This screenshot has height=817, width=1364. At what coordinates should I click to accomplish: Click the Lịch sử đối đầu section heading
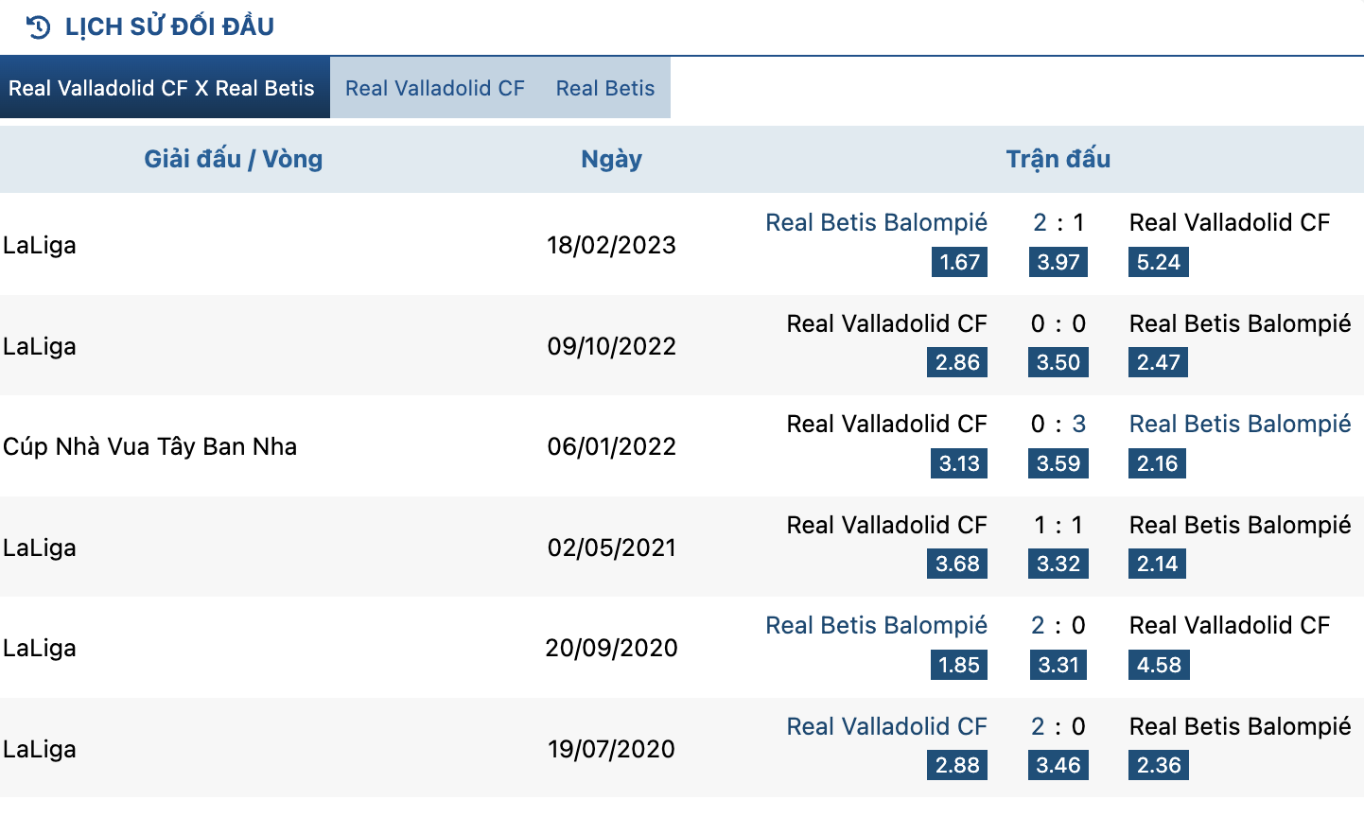coord(169,26)
